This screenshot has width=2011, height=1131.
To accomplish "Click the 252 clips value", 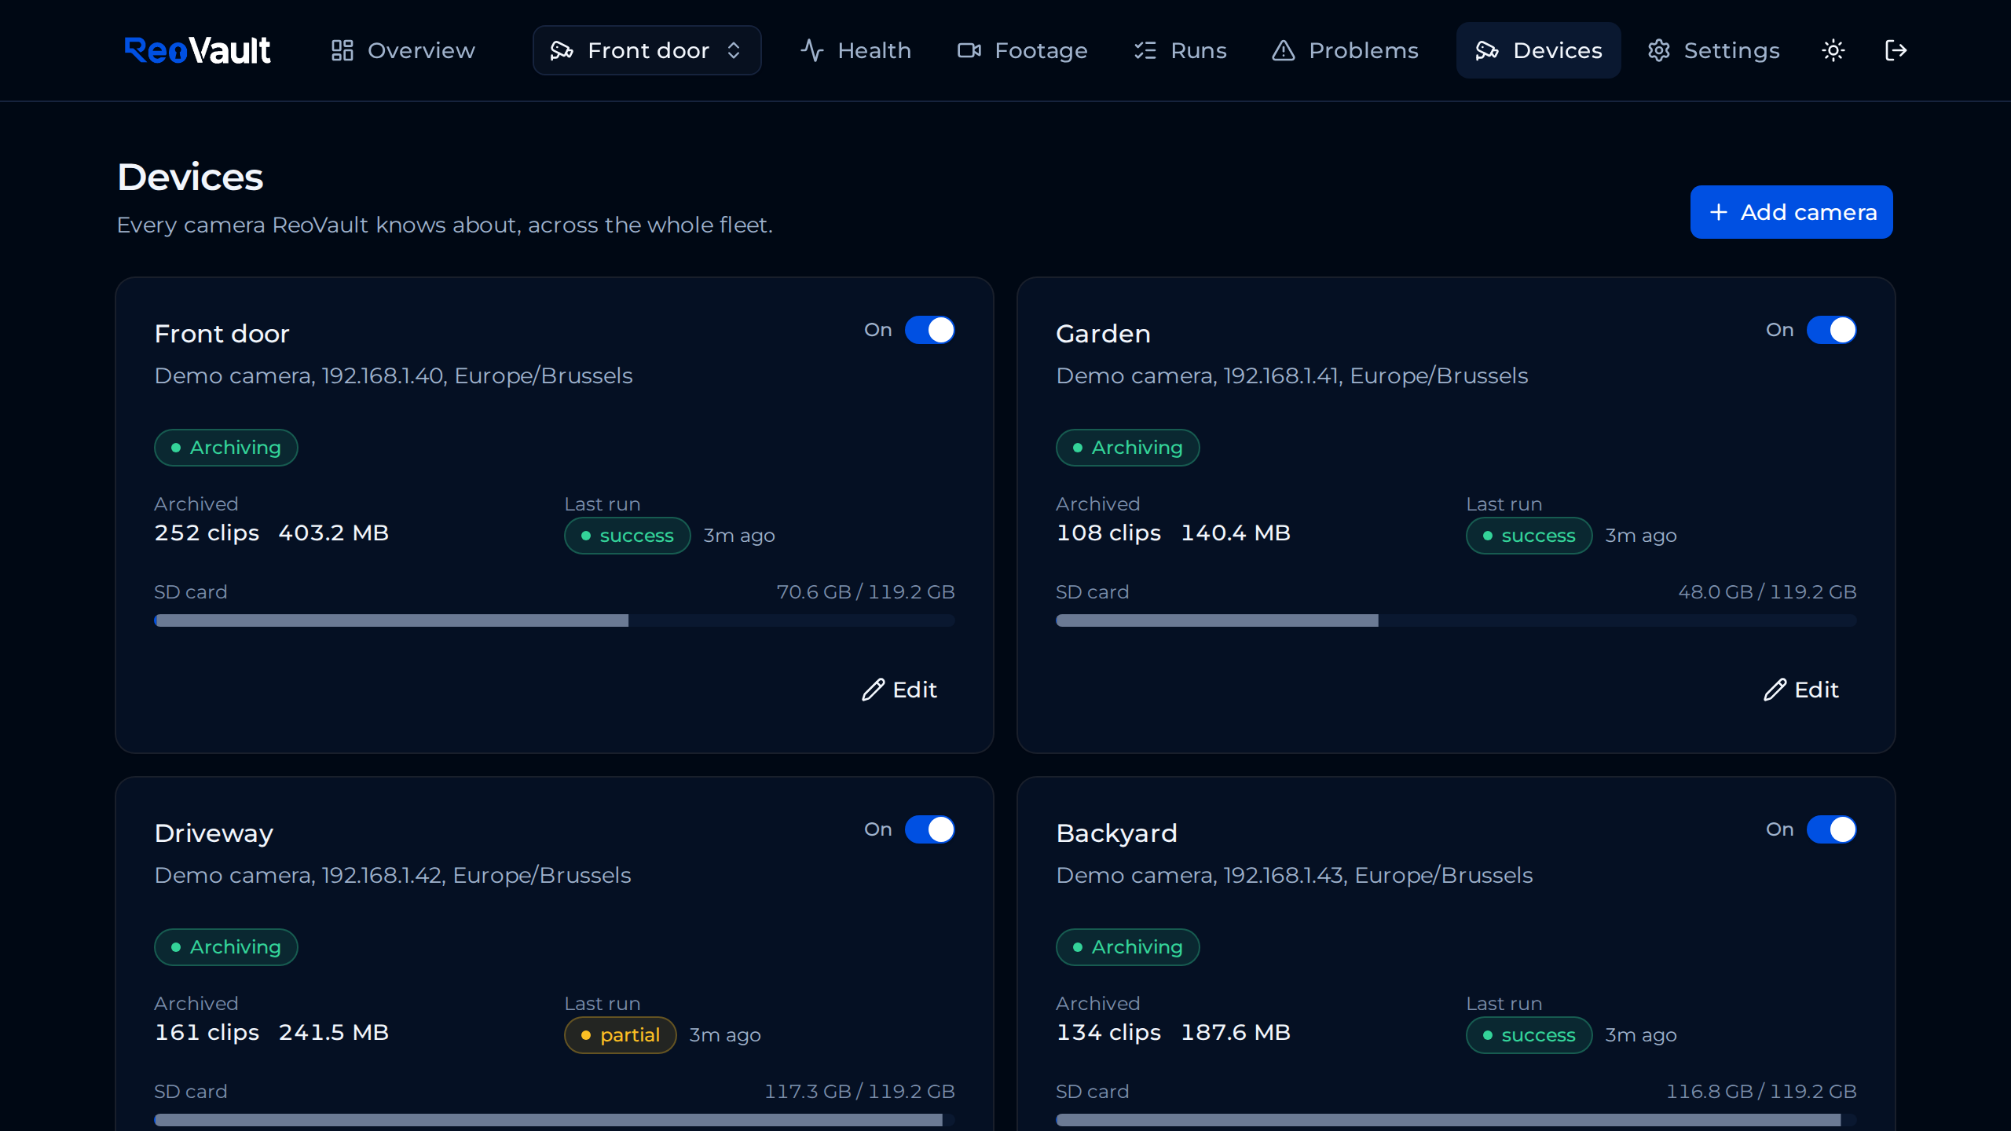I will [x=207, y=533].
